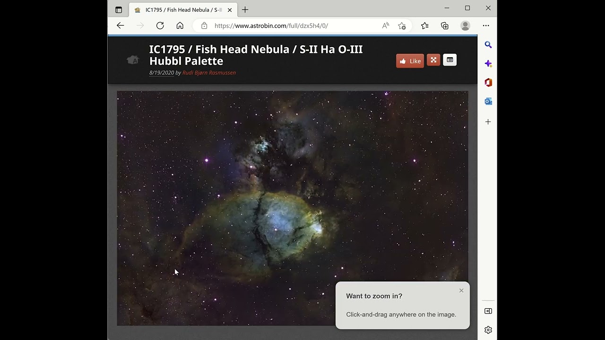
Task: Click the image title heading
Action: [x=256, y=55]
